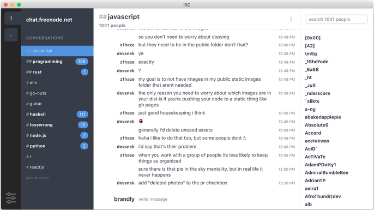
Task: Click the chat.freenode.net server name
Action: tap(49, 20)
